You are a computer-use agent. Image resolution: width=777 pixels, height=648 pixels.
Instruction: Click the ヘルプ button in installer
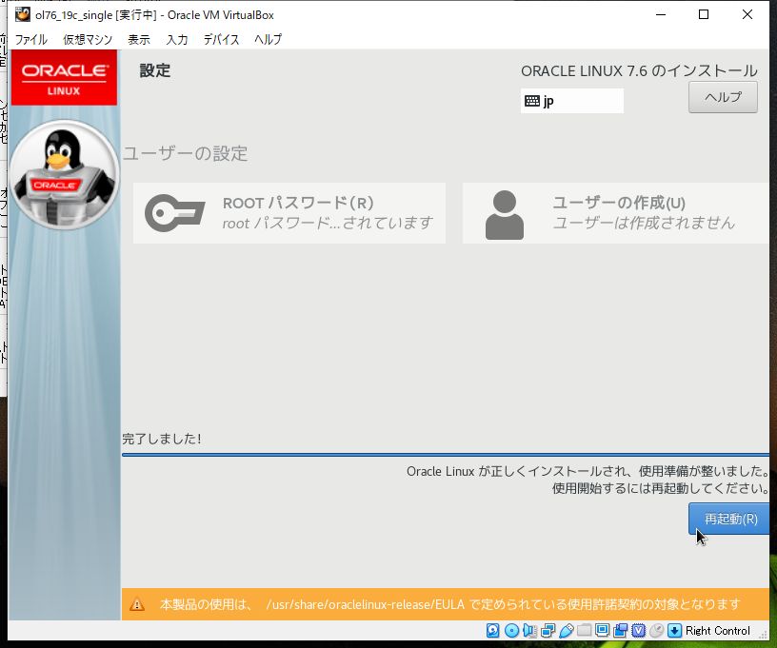coord(723,97)
